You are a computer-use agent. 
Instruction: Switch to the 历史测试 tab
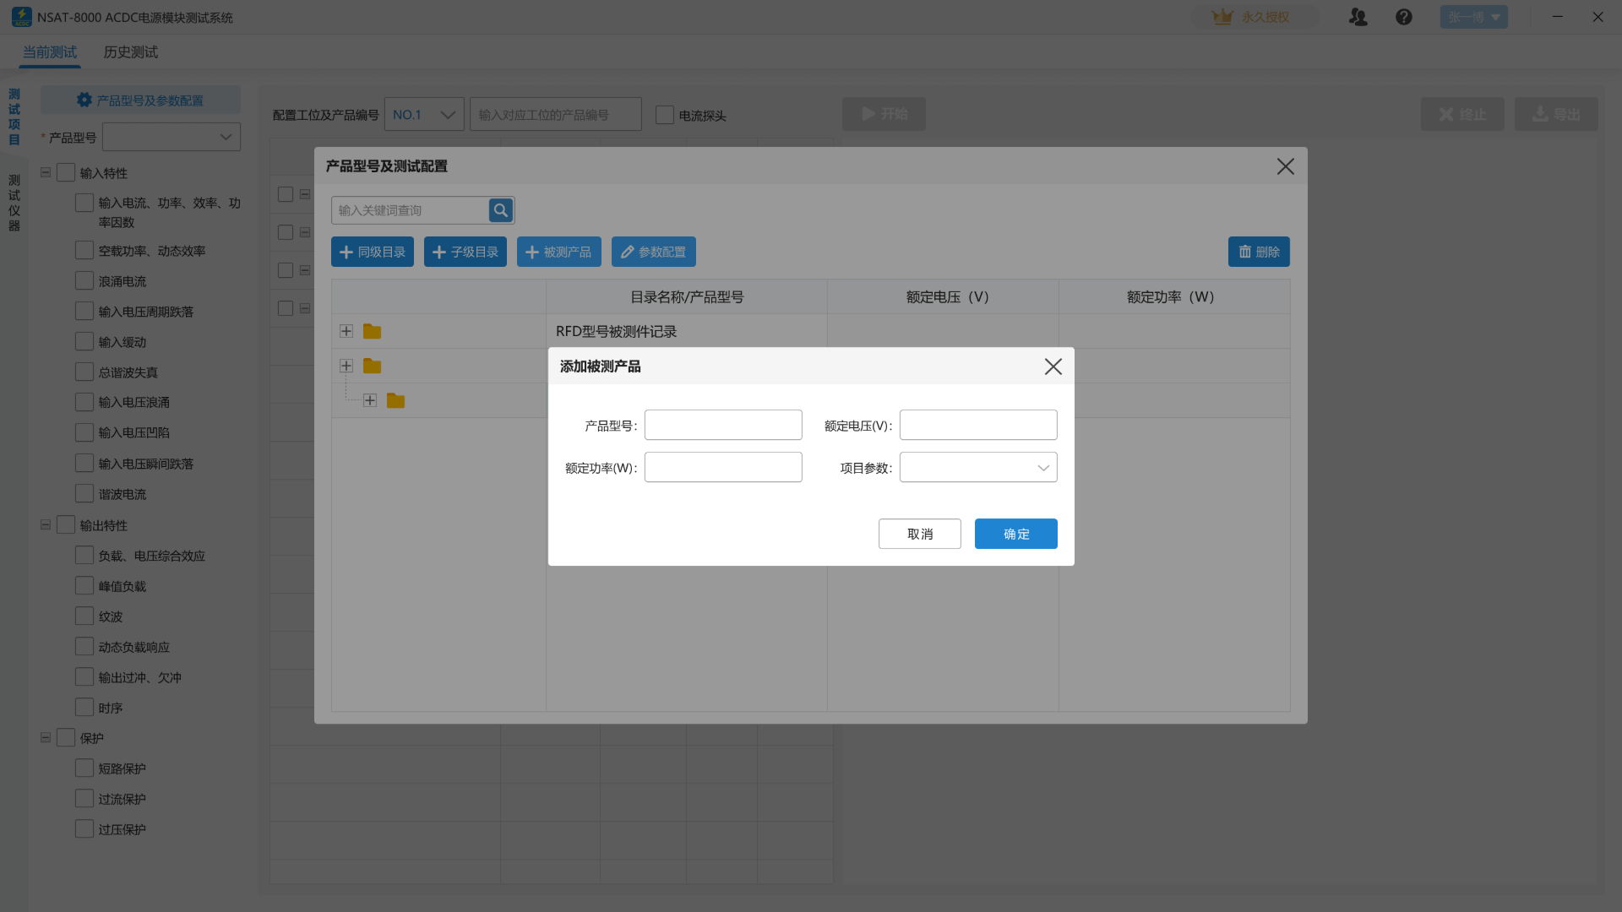coord(130,52)
